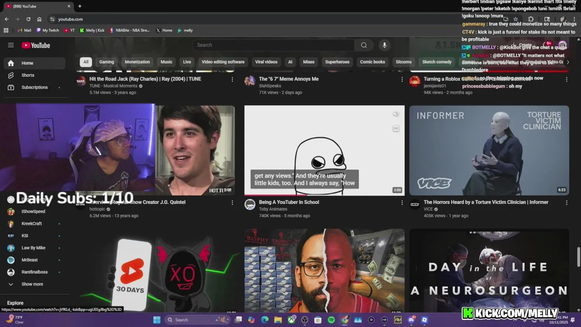Viewport: 581px width, 327px height.
Task: Open the Windows Start menu
Action: pos(157,320)
